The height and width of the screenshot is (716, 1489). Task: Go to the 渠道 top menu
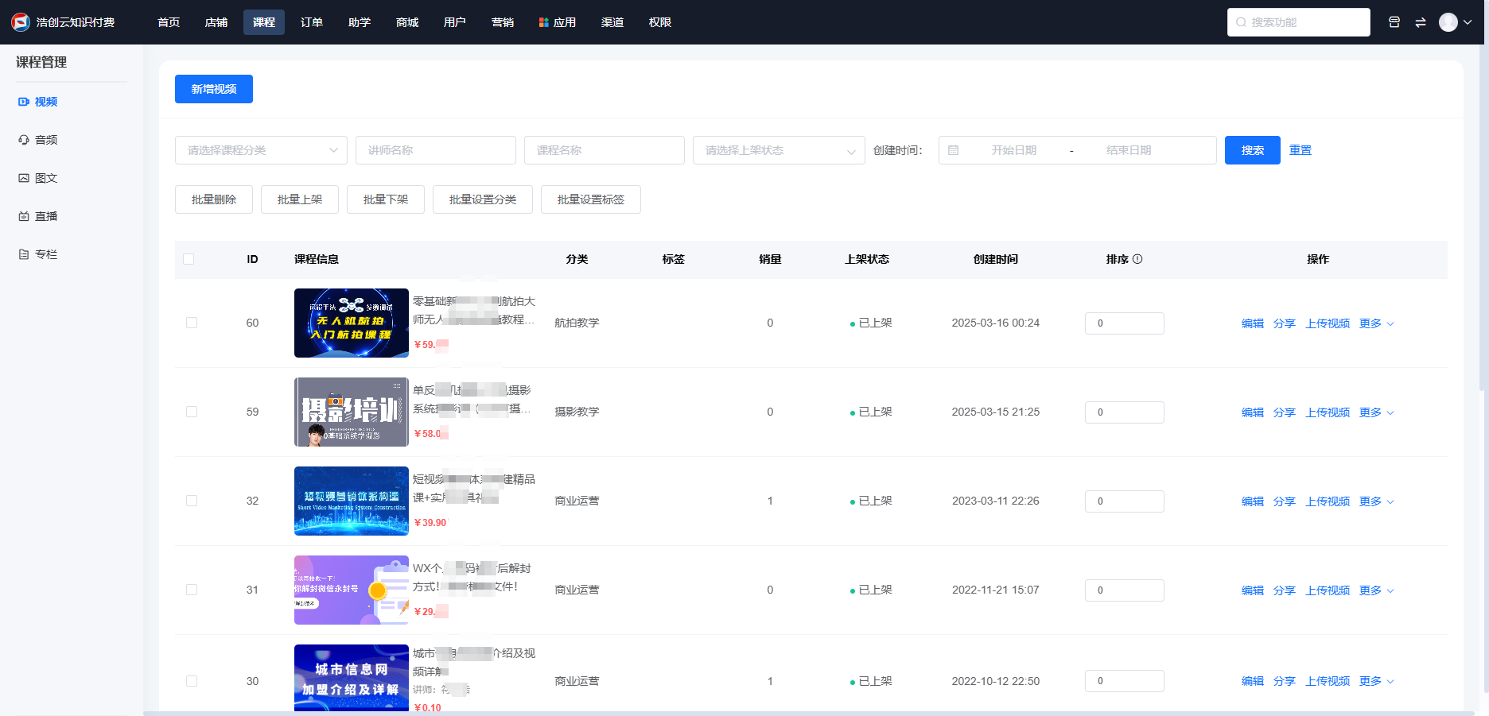tap(612, 22)
